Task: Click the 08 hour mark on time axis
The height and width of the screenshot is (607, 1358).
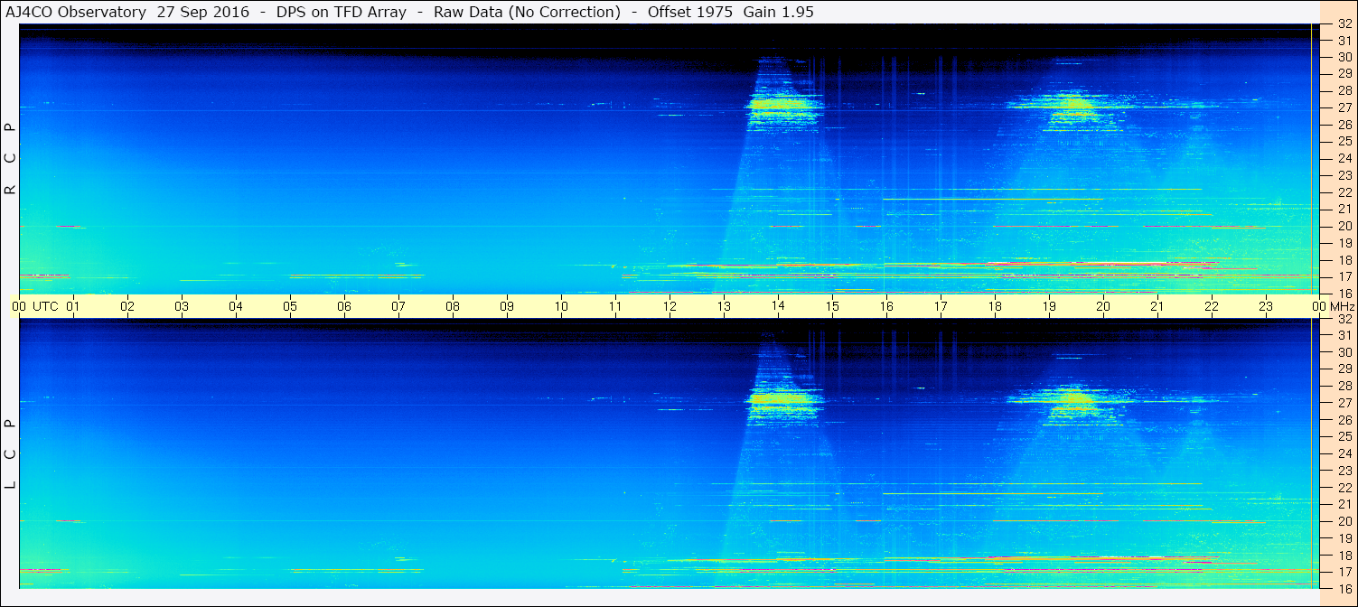Action: pyautogui.click(x=453, y=306)
